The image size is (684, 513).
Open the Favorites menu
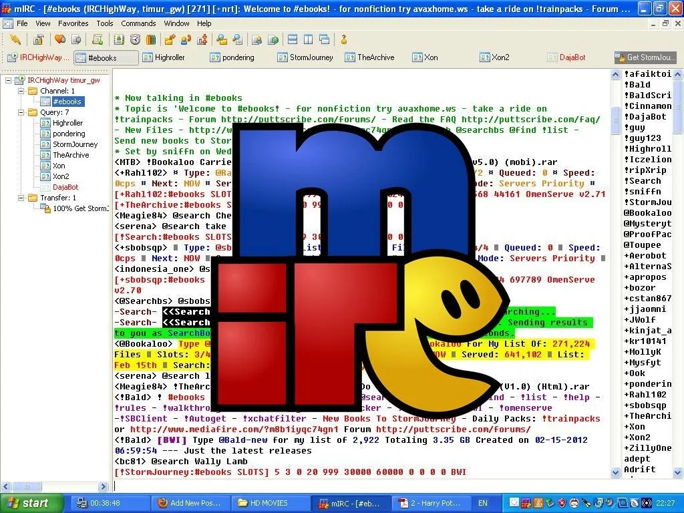73,23
